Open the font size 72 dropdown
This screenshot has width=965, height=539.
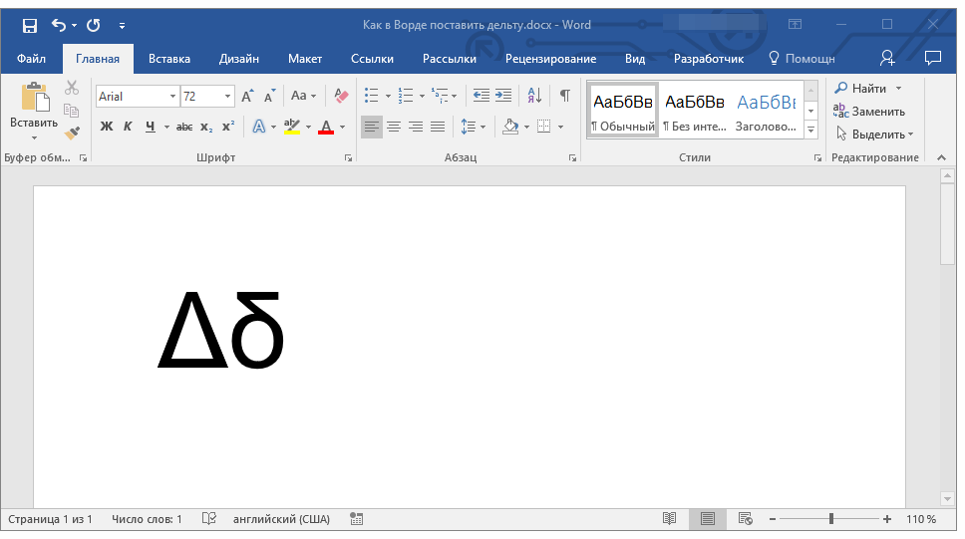coord(228,97)
